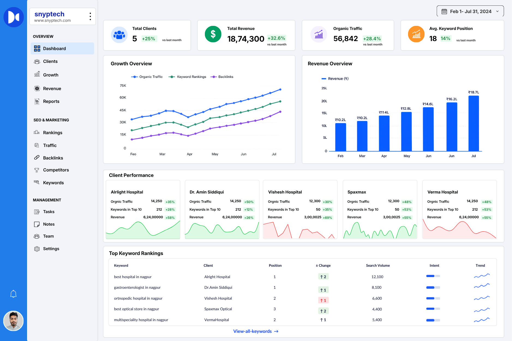Click the orange Avg. Keyword Position icon
The width and height of the screenshot is (512, 341).
(x=416, y=34)
